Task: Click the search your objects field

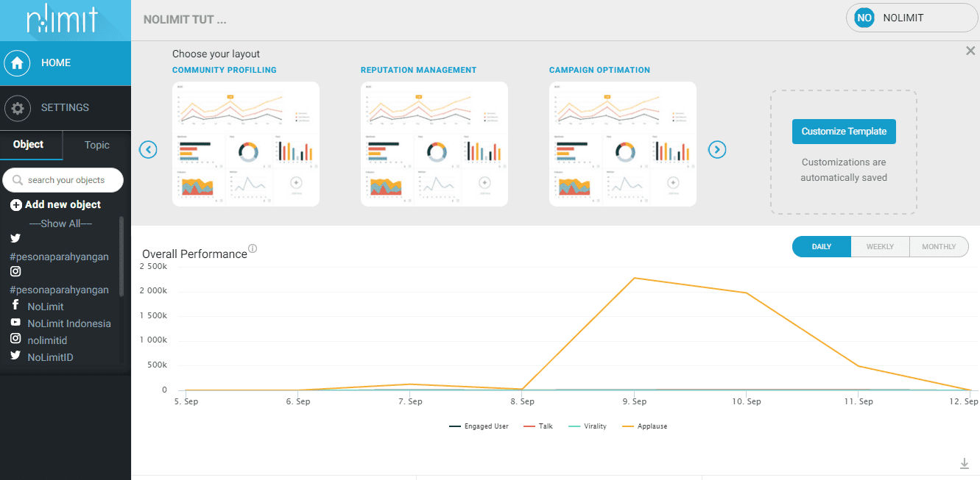Action: [x=63, y=180]
